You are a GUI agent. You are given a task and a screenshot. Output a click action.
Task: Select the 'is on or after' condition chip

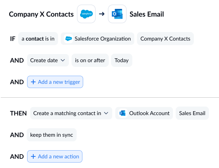(90, 60)
